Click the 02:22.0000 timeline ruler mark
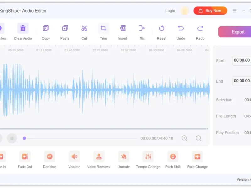Screen dimensions: 251x188 tap(100, 50)
